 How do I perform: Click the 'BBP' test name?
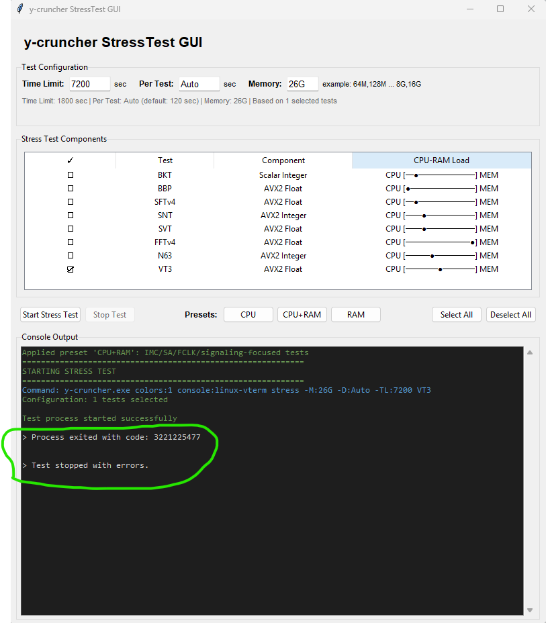tap(165, 189)
